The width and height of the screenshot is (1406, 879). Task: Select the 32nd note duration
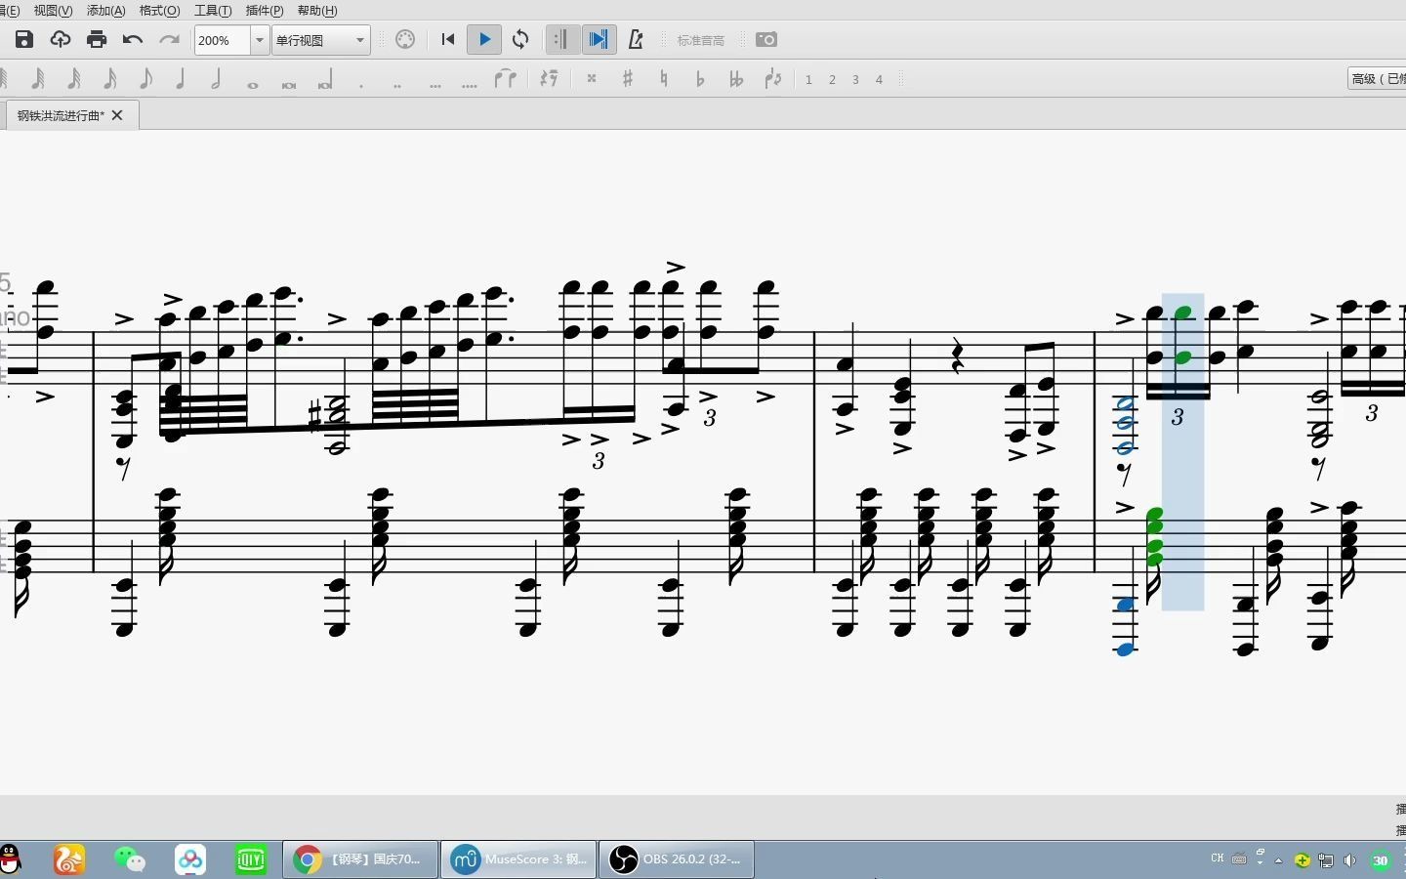point(74,79)
